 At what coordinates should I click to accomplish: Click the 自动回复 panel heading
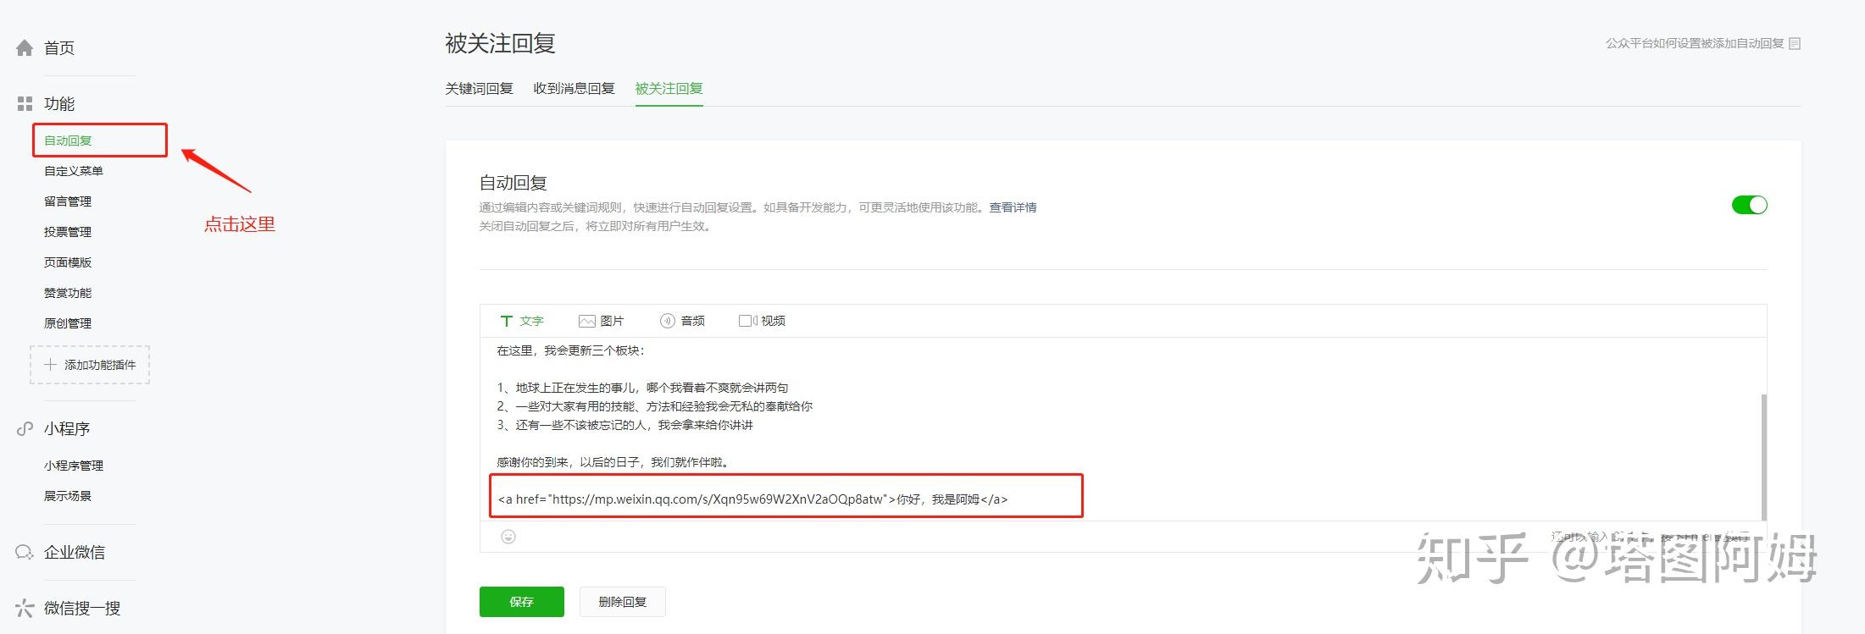pyautogui.click(x=513, y=183)
